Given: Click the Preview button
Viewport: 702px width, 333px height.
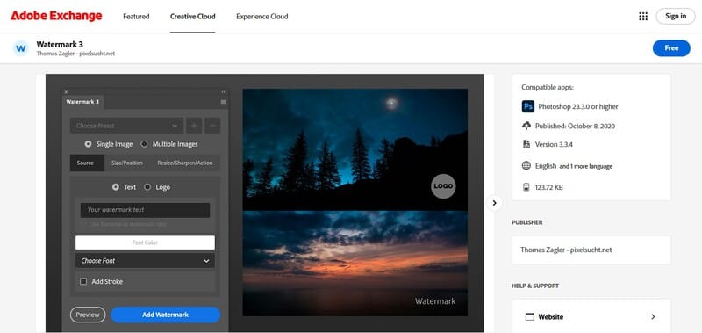Looking at the screenshot, I should click(x=88, y=315).
